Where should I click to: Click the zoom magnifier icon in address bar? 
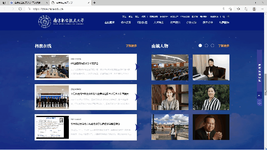click(x=224, y=9)
